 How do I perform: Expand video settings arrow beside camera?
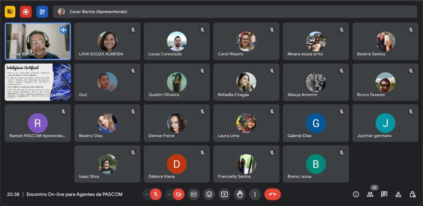coord(169,194)
